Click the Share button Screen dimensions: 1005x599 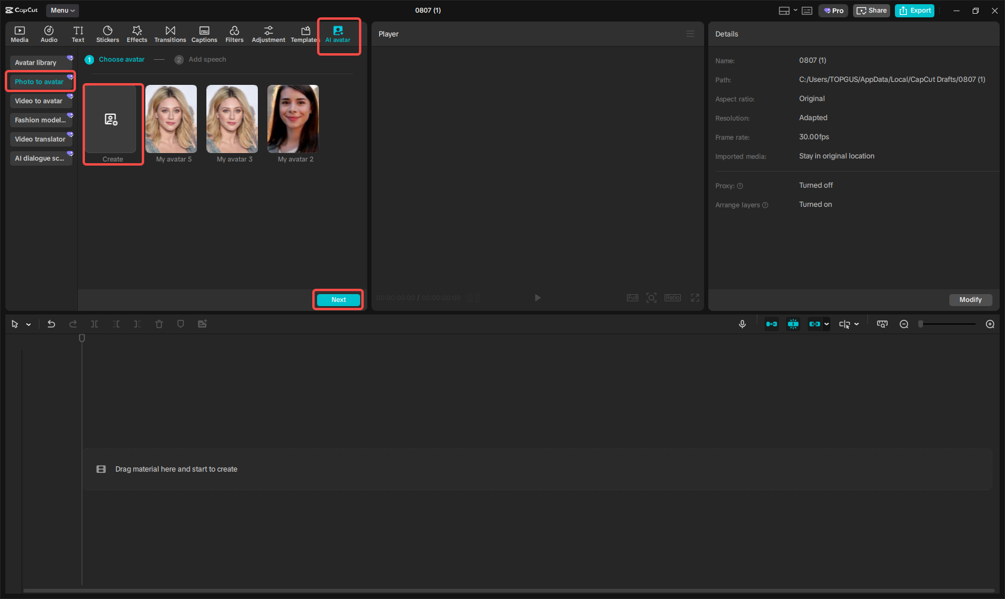pos(872,11)
